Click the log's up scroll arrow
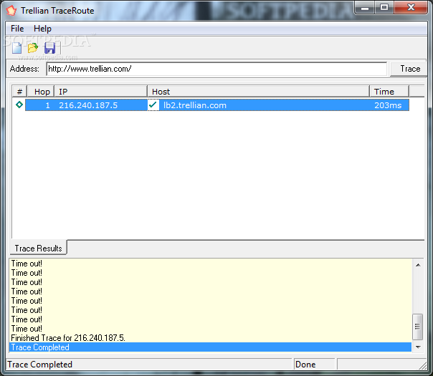 pyautogui.click(x=418, y=265)
